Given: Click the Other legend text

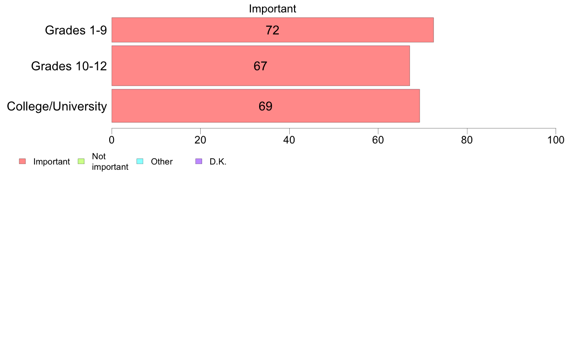Looking at the screenshot, I should click(161, 162).
